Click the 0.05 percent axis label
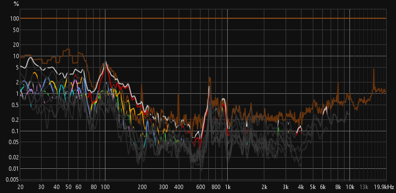This screenshot has width=396, height=193. point(14,143)
